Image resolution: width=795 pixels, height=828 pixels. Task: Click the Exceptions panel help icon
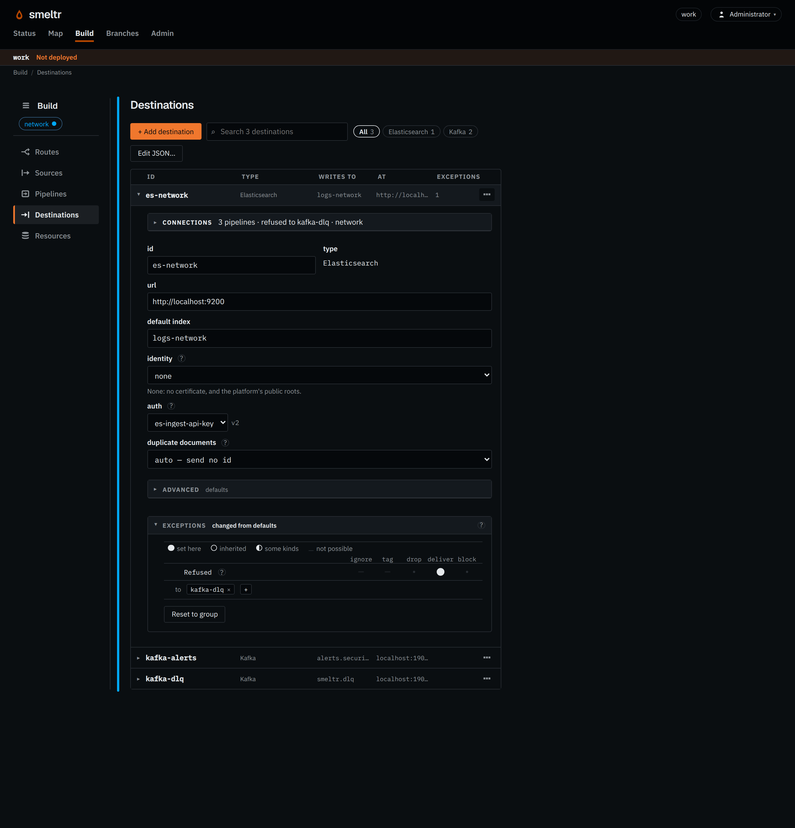481,525
